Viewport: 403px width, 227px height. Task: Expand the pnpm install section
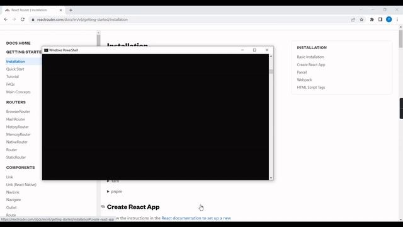pos(115,192)
